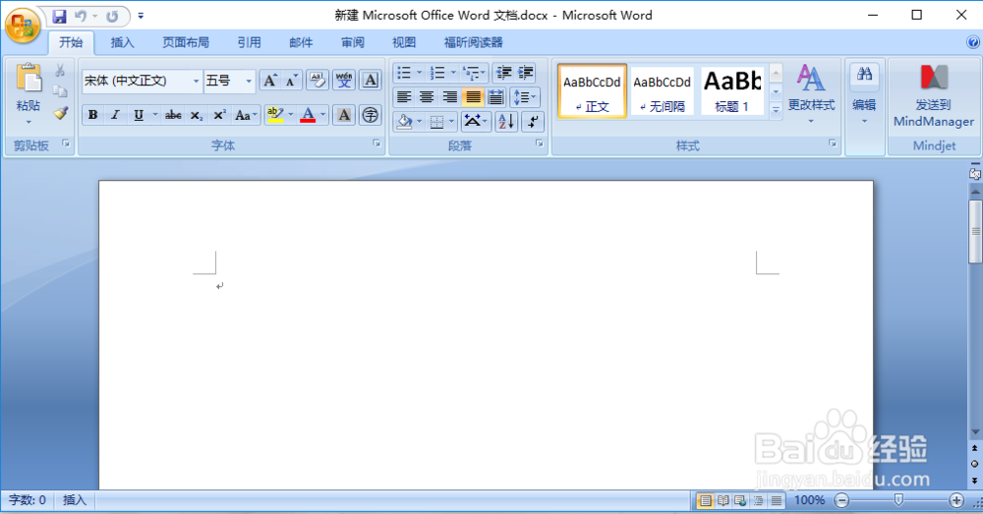Screen dimensions: 983x514
Task: Switch to the 审阅 tab
Action: (x=352, y=42)
